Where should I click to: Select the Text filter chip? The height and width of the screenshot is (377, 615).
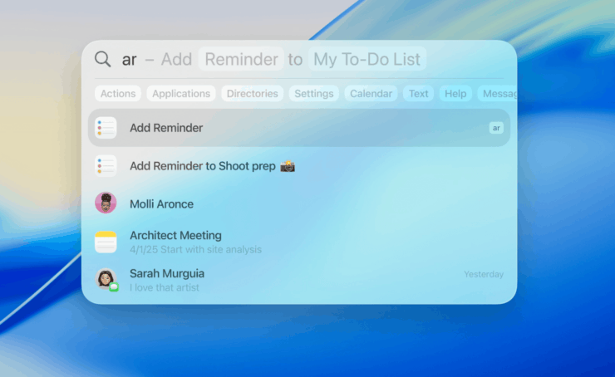[419, 94]
